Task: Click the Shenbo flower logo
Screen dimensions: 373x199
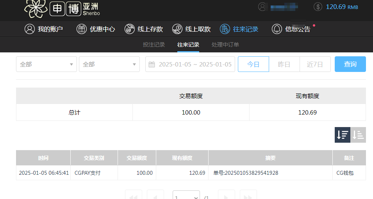Action: 36,9
